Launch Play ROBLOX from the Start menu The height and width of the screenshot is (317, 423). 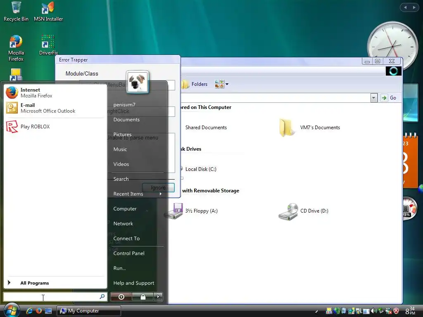pos(55,127)
